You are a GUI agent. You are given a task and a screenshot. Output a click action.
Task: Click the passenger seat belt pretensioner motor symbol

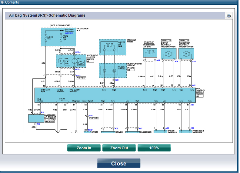186,54
